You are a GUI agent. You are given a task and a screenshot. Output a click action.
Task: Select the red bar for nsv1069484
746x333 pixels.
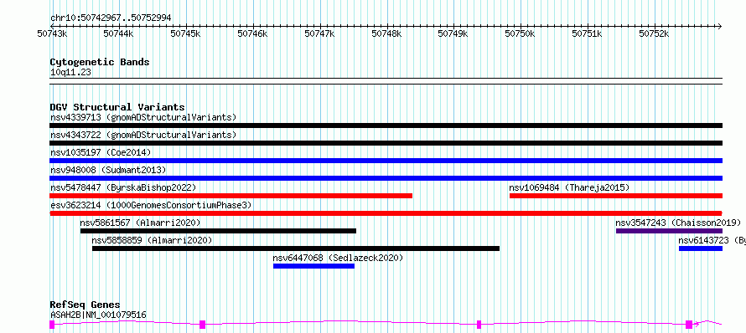(x=616, y=196)
